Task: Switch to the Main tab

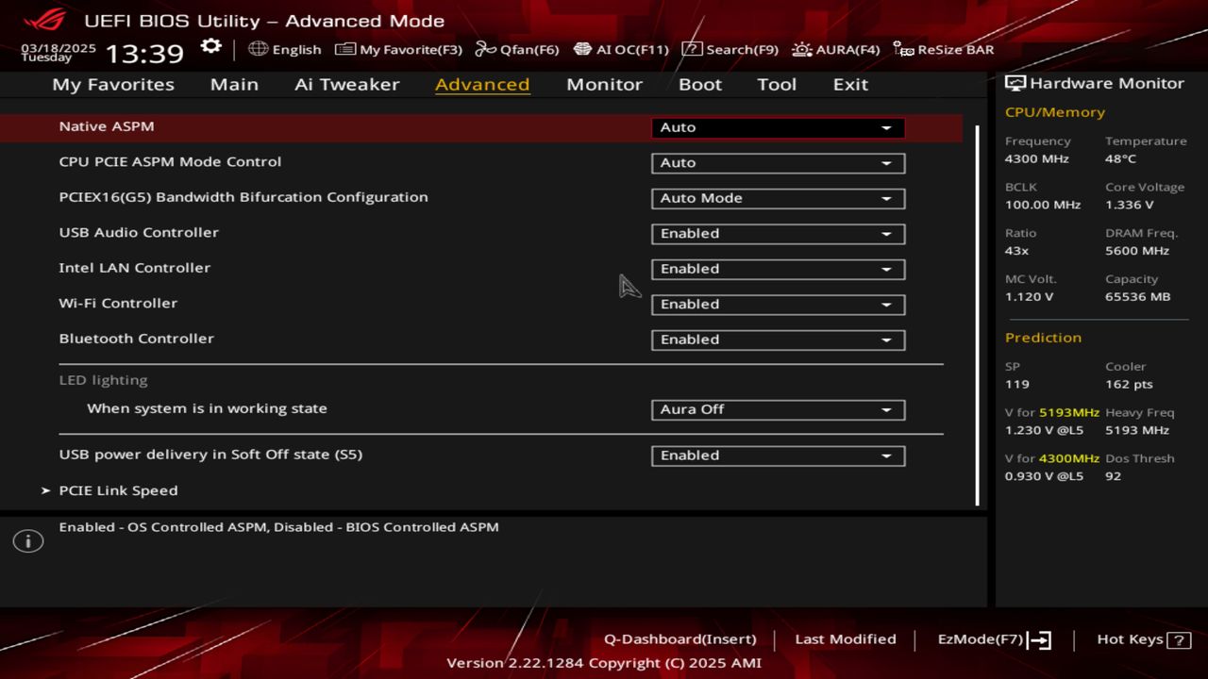Action: click(234, 84)
